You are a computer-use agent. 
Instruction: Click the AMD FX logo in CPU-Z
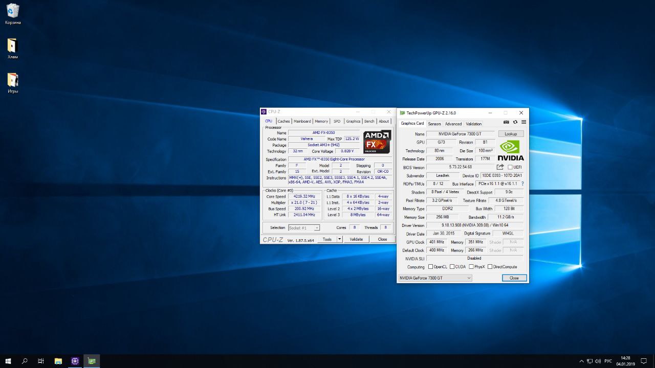point(377,142)
